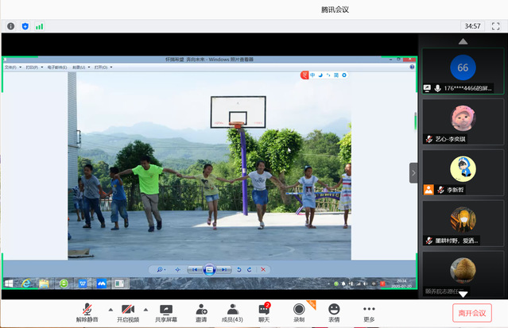Image resolution: width=508 pixels, height=328 pixels.
Task: Select 李新哲 participant thumbnail
Action: pos(463,173)
